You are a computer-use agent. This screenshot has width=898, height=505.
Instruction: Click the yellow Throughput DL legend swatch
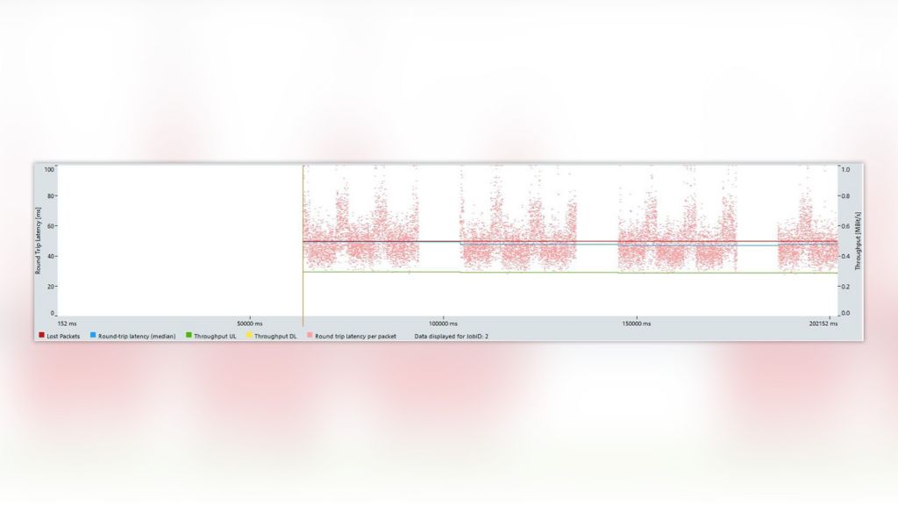tap(249, 335)
